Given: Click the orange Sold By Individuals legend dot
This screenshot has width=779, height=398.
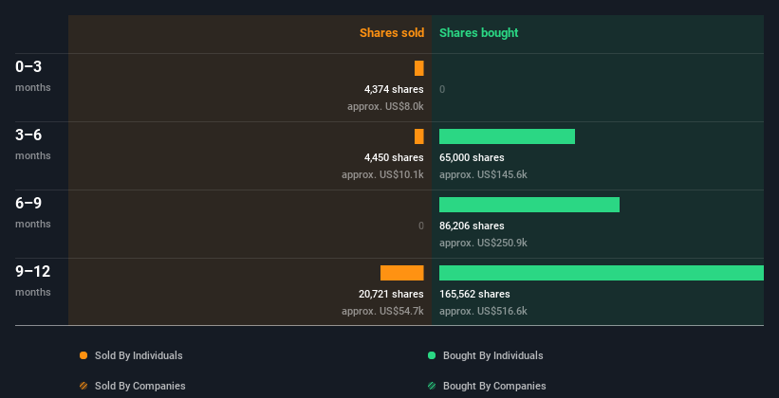Looking at the screenshot, I should pyautogui.click(x=83, y=355).
